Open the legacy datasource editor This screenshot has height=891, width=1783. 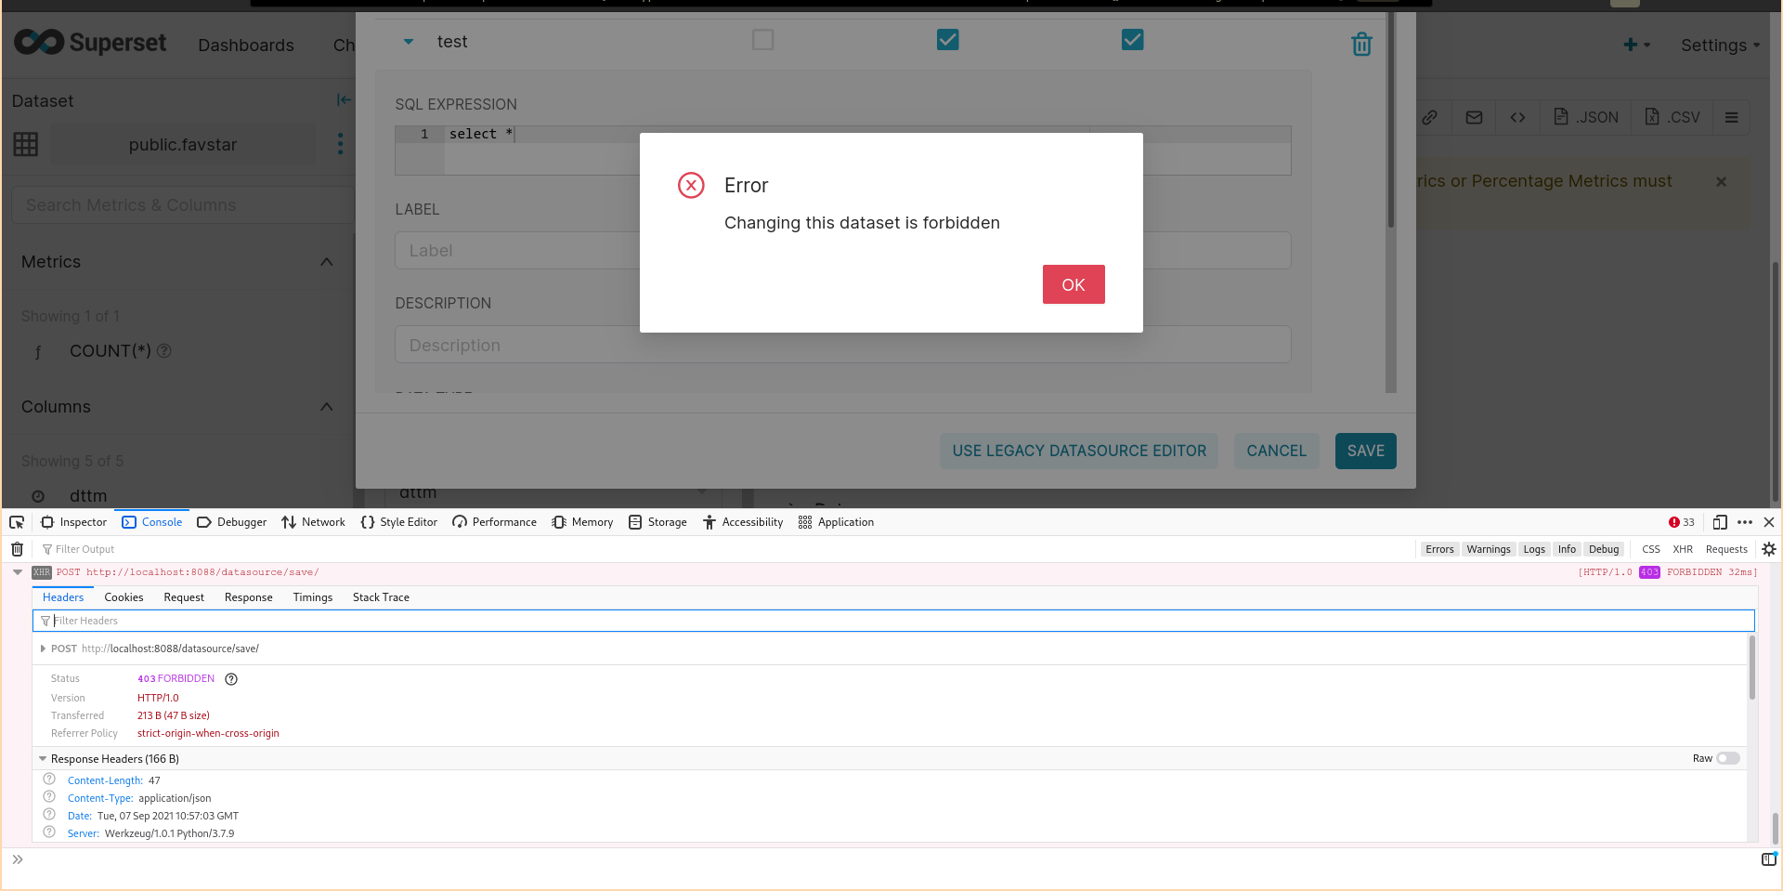pyautogui.click(x=1078, y=451)
